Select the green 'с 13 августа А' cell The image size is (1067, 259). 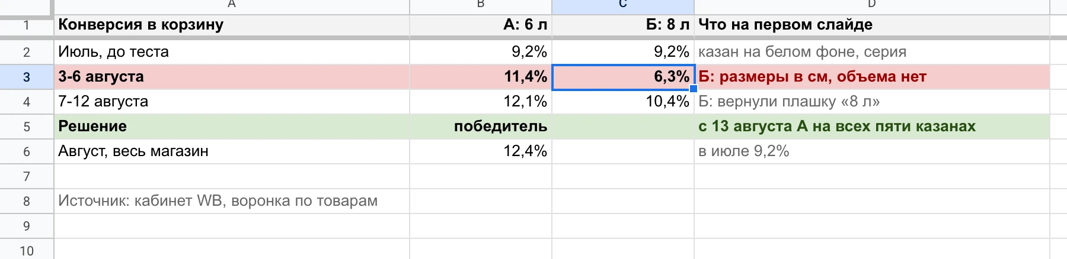[872, 127]
